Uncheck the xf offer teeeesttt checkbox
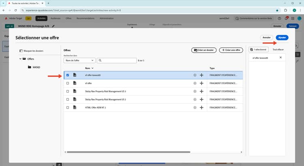This screenshot has width=304, height=166. point(68,75)
